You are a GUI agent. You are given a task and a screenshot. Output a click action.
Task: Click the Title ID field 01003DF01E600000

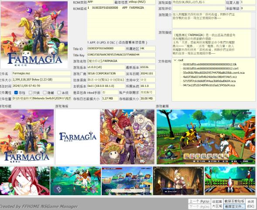(x=106, y=48)
